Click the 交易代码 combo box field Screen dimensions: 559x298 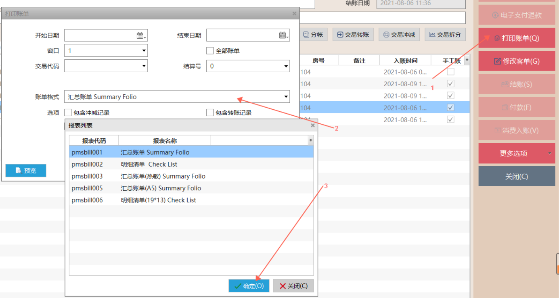pos(102,66)
